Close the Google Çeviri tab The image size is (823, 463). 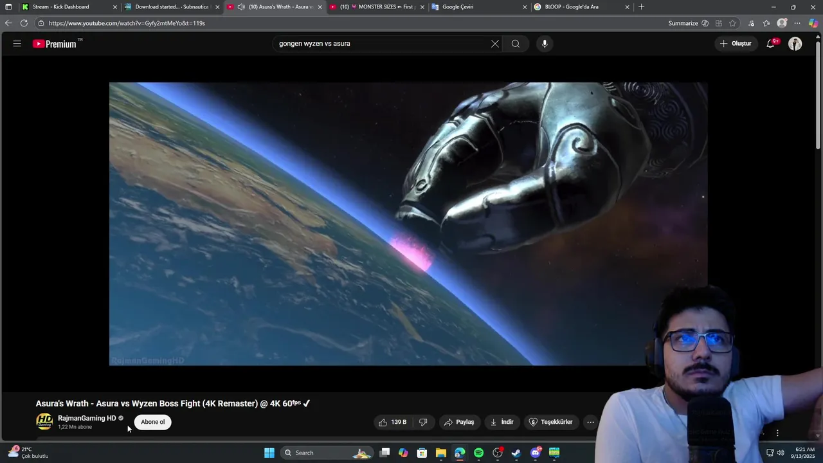click(525, 7)
